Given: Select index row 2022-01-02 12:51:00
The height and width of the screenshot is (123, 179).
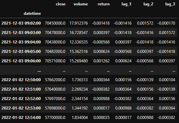Looking at the screenshot, I should [x=21, y=89].
